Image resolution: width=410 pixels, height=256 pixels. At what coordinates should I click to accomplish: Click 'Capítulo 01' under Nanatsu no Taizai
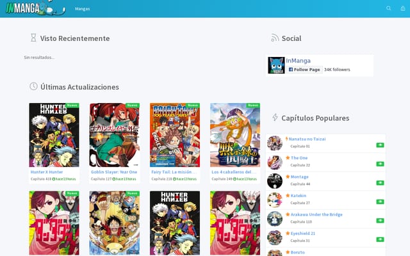click(x=300, y=147)
